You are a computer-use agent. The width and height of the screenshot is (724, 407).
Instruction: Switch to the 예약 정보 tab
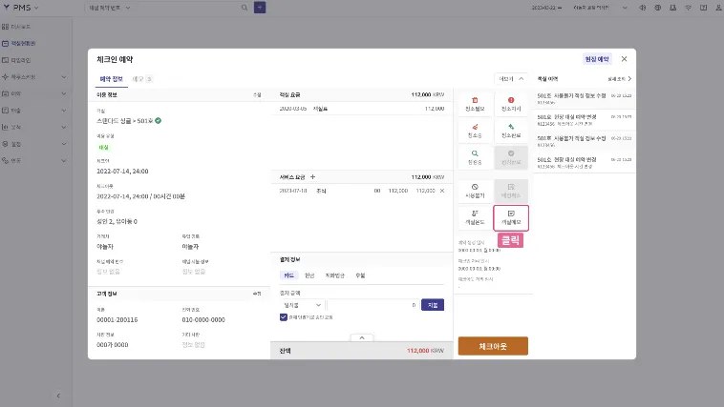point(112,79)
